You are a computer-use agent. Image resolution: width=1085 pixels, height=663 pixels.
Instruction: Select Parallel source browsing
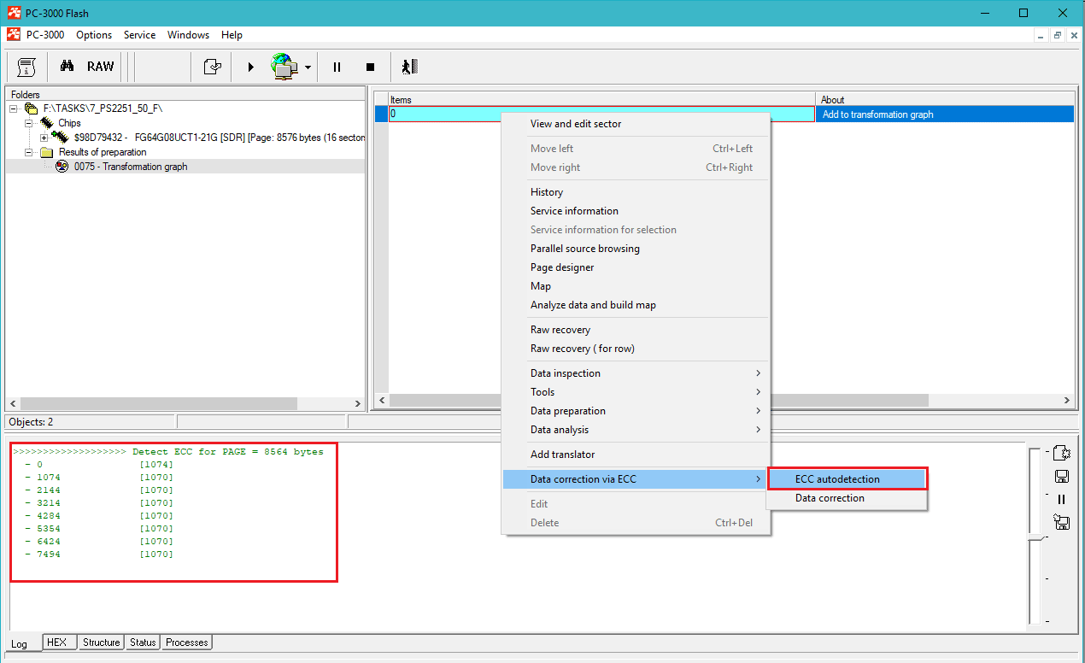[636, 249]
